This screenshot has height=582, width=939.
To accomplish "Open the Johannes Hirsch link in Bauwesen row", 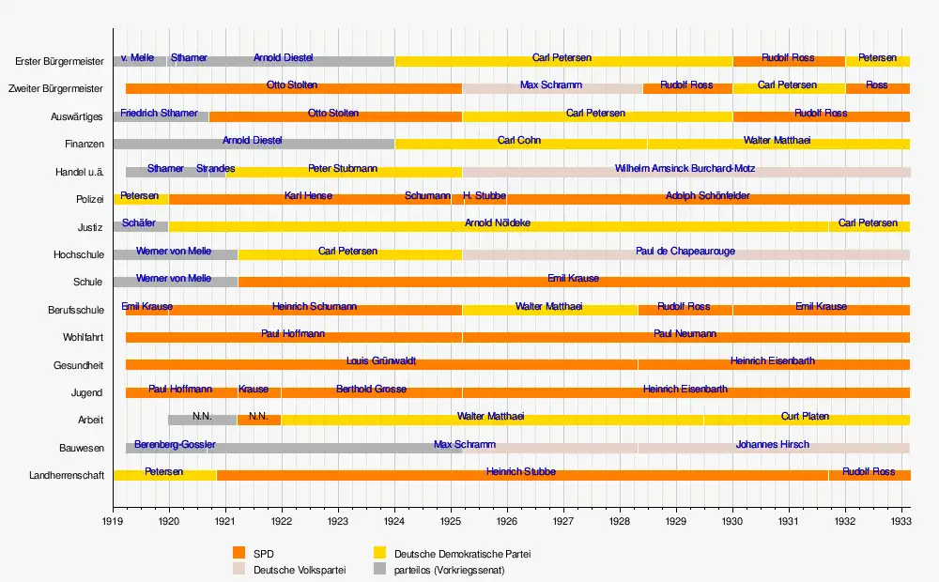I will click(x=772, y=445).
